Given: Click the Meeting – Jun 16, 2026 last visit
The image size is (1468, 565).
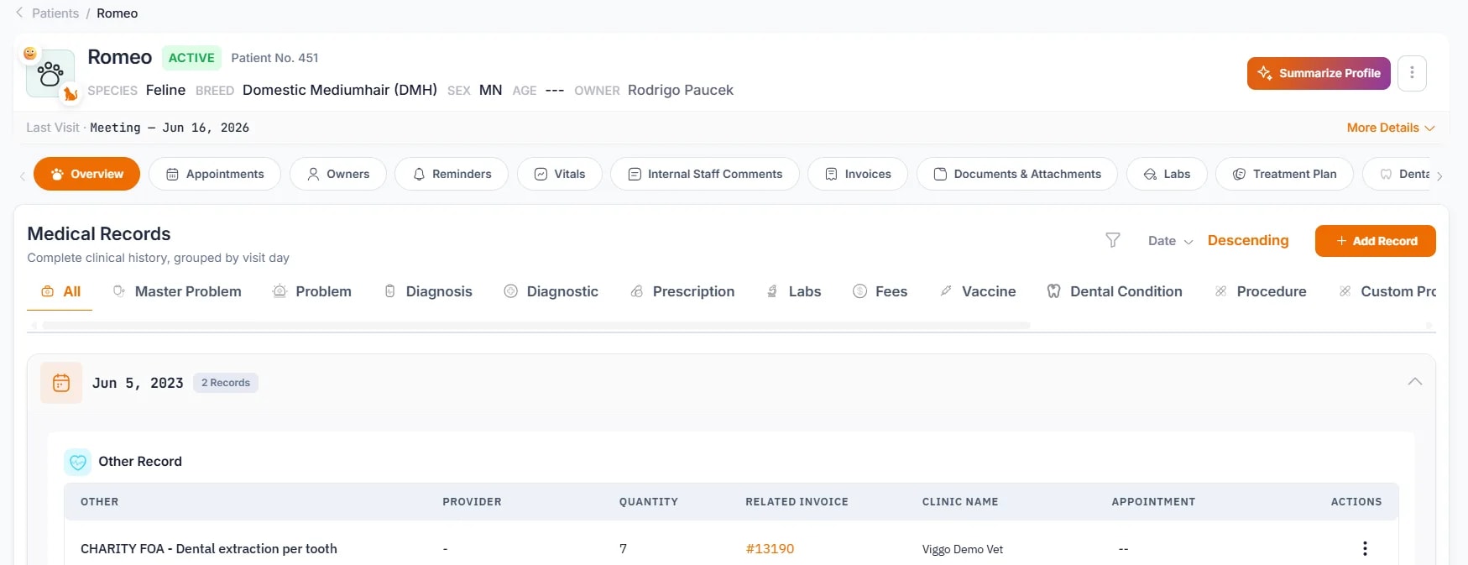Looking at the screenshot, I should 170,128.
